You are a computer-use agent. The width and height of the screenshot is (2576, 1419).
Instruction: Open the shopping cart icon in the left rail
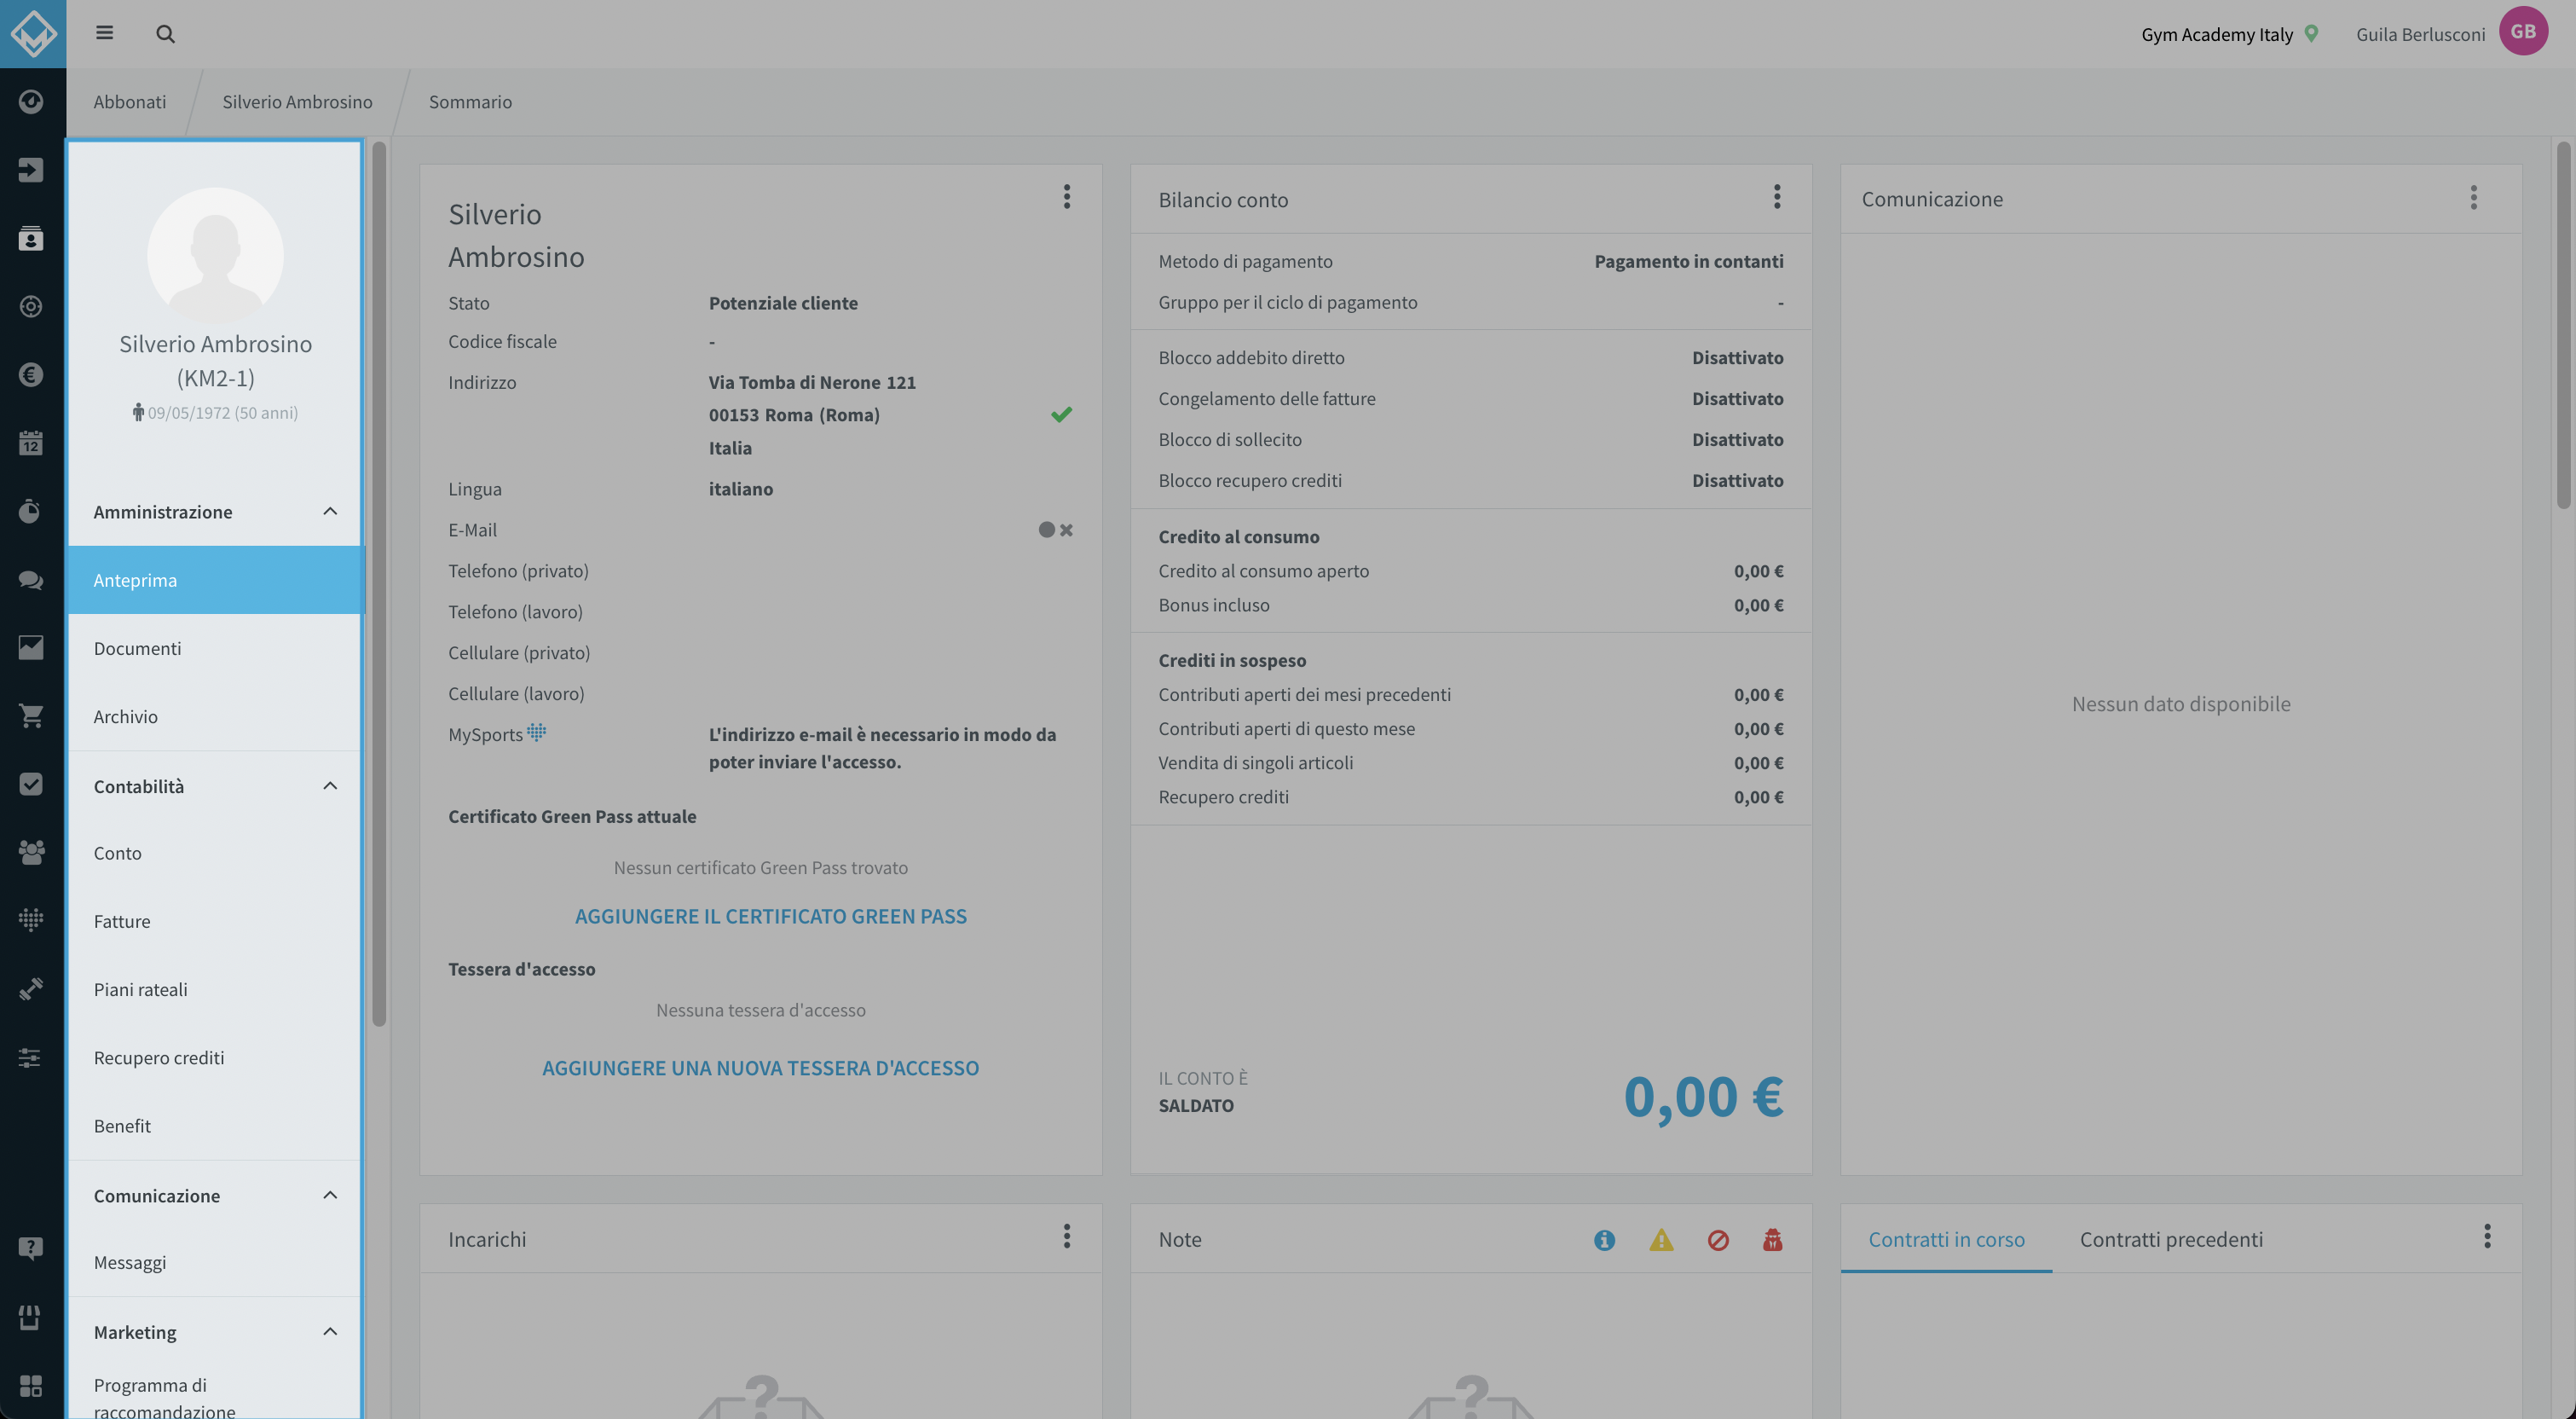click(31, 715)
